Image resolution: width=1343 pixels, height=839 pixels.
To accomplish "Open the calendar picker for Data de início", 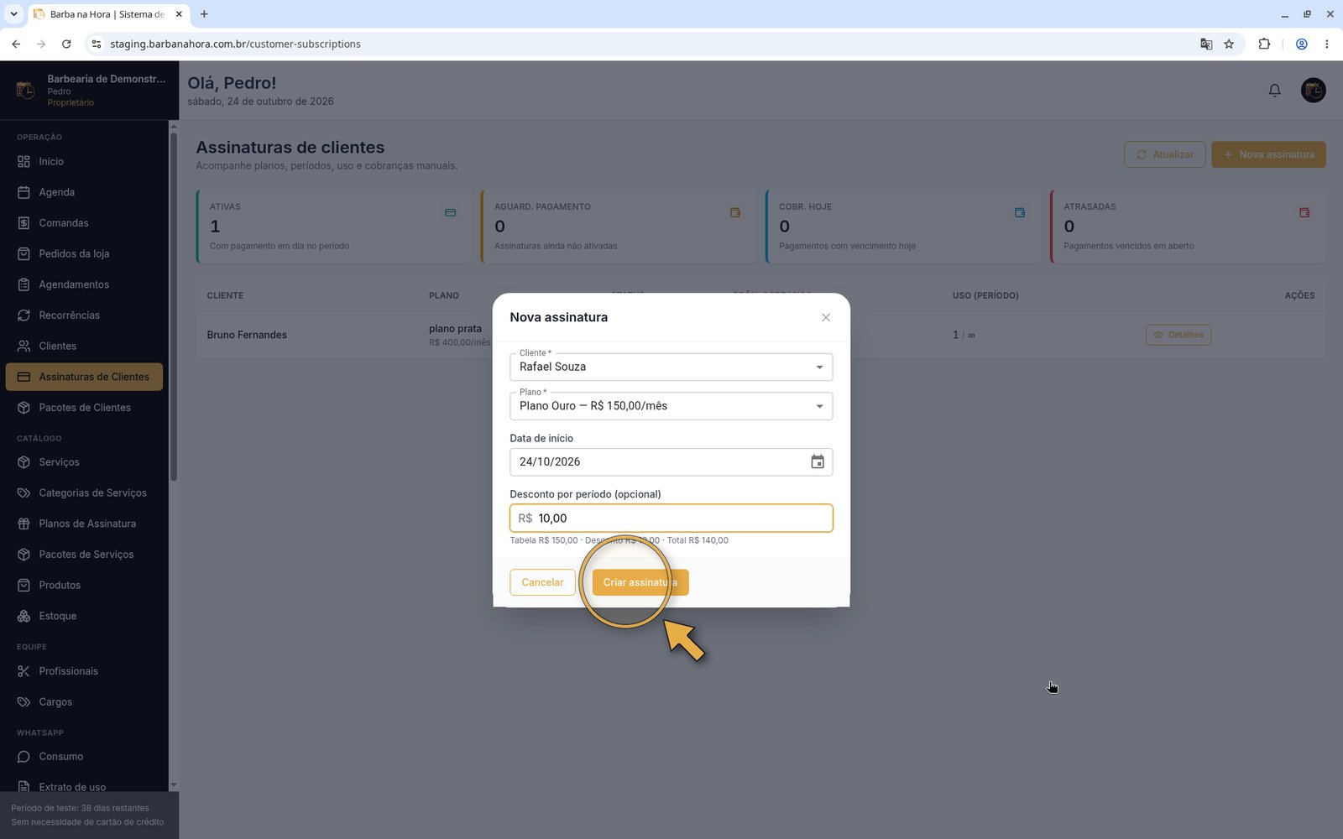I will click(x=818, y=462).
